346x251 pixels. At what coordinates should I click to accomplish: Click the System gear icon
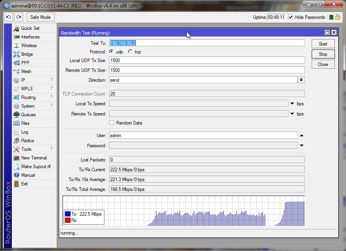(17, 106)
